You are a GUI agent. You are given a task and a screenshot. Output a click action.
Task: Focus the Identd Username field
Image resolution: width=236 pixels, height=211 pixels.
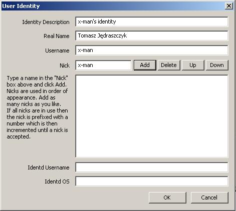[152, 167]
